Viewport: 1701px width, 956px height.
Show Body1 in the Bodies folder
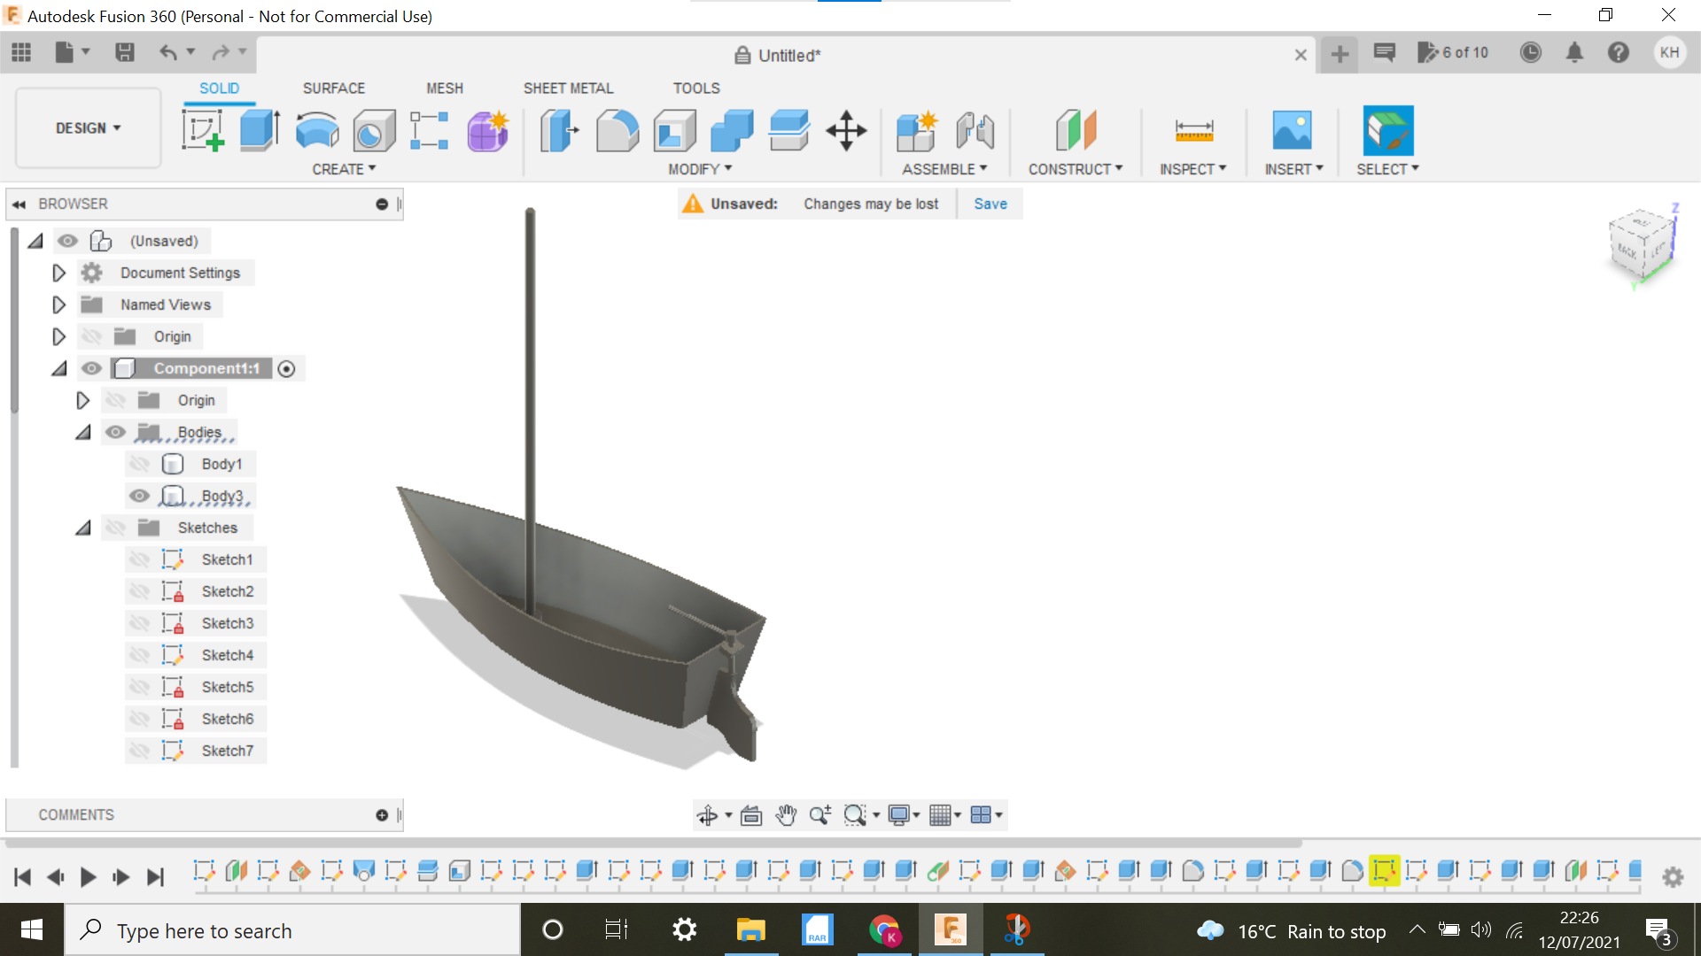tap(139, 463)
